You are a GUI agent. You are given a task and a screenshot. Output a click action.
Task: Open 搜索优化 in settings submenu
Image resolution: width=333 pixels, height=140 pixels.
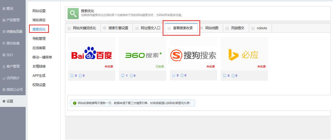[x=39, y=29]
